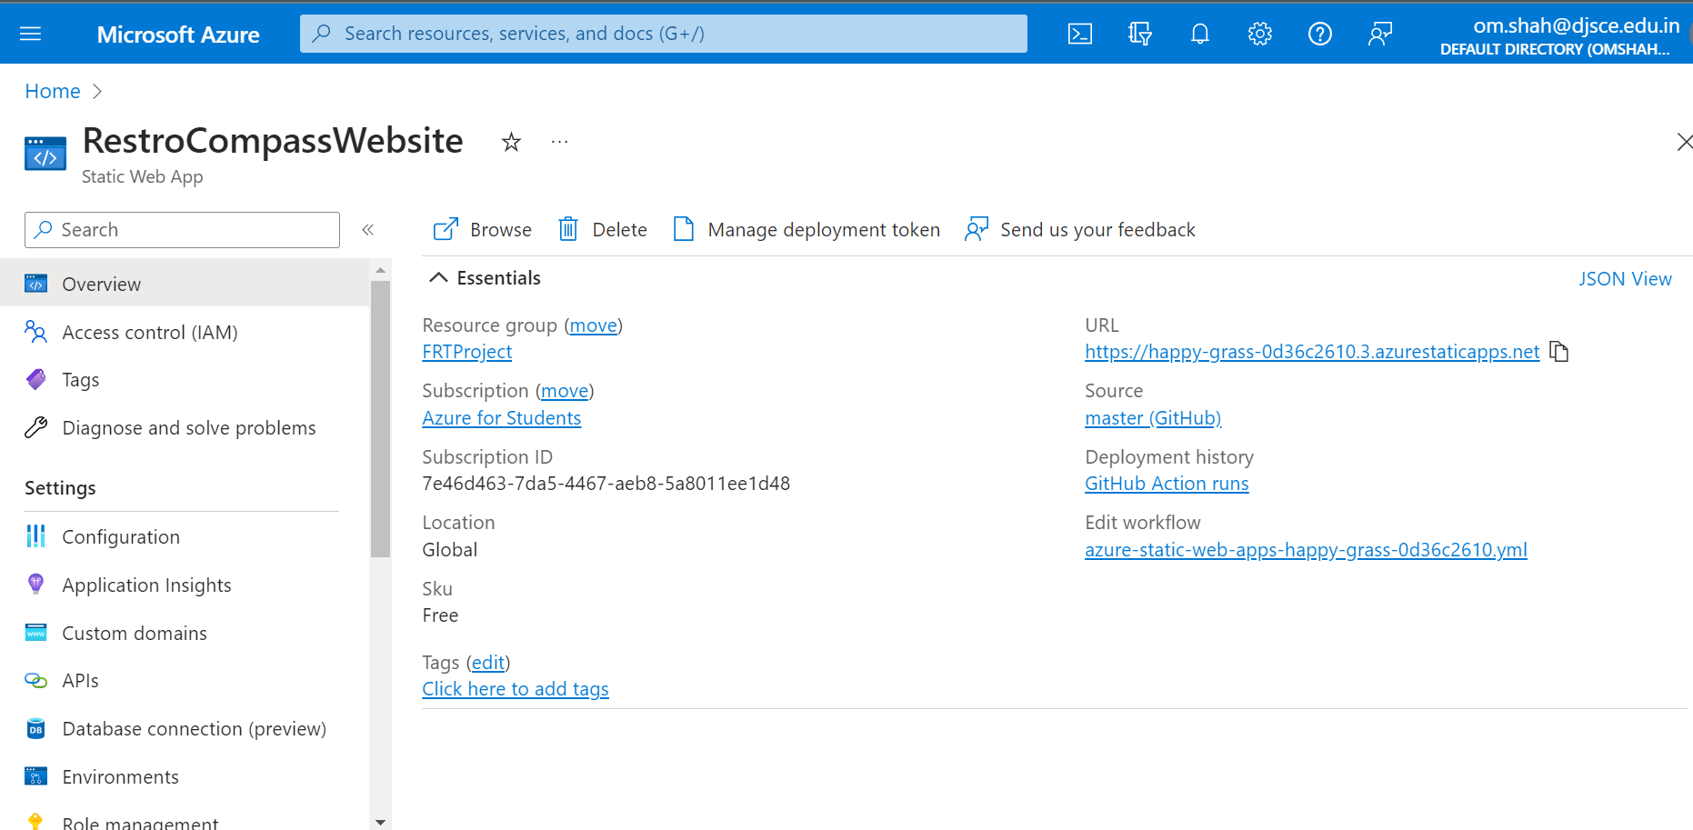Open Application Insights from the sidebar
Image resolution: width=1693 pixels, height=830 pixels.
146,585
